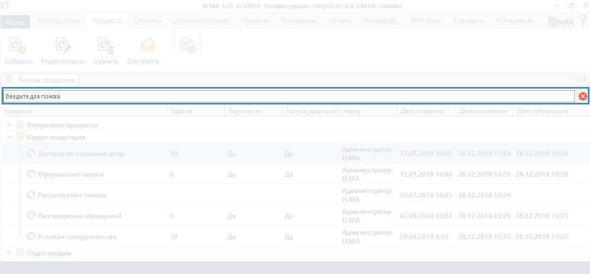Screen dimensions: 590x274
Task: Click the ELMA logo in title bar
Action: pyautogui.click(x=5, y=5)
